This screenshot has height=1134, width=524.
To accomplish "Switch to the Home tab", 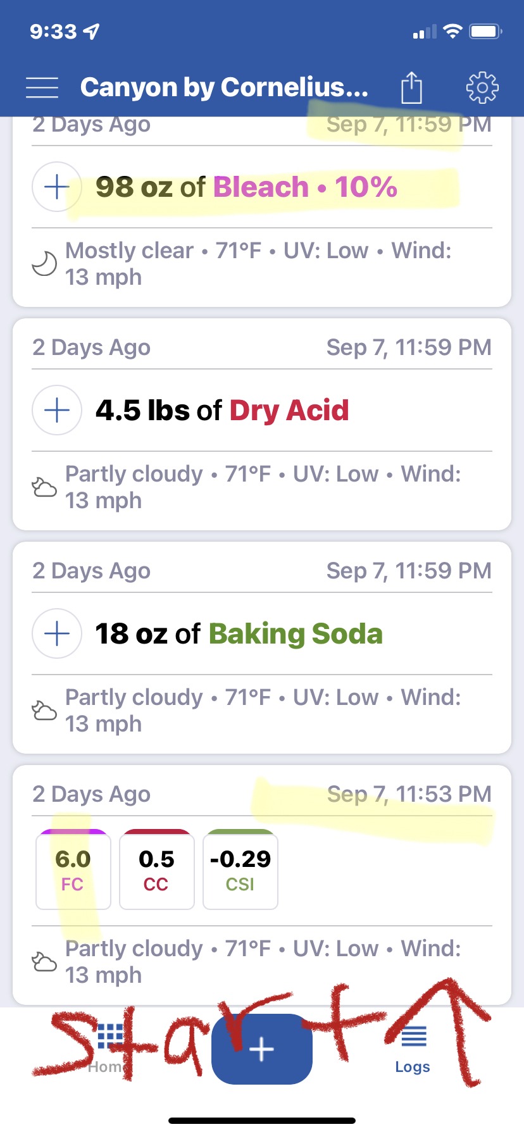I will pyautogui.click(x=109, y=1050).
